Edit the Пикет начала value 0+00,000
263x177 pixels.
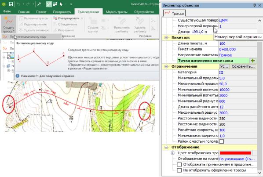click(237, 49)
